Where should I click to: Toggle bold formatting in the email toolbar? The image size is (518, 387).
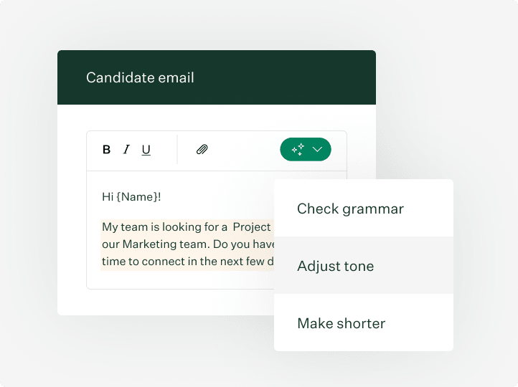107,150
